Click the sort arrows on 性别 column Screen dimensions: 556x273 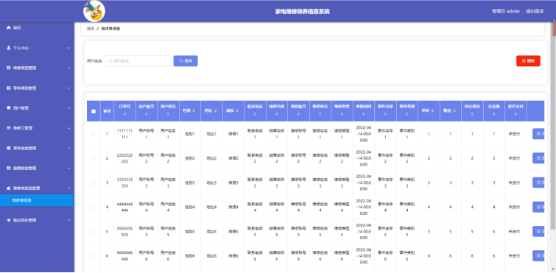pyautogui.click(x=194, y=111)
